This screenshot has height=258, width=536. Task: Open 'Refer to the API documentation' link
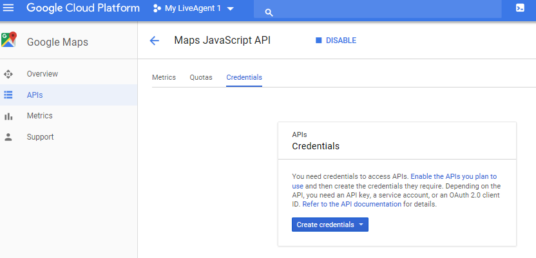352,205
